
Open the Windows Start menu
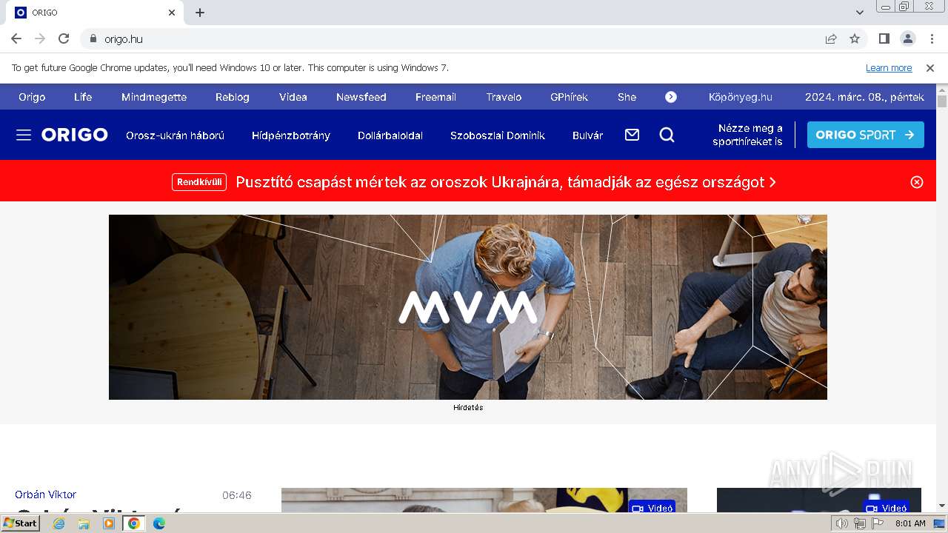tap(21, 523)
